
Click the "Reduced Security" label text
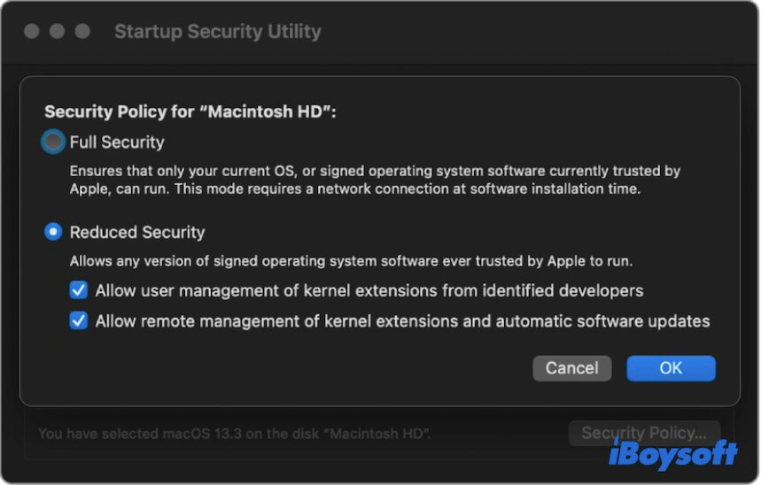137,232
